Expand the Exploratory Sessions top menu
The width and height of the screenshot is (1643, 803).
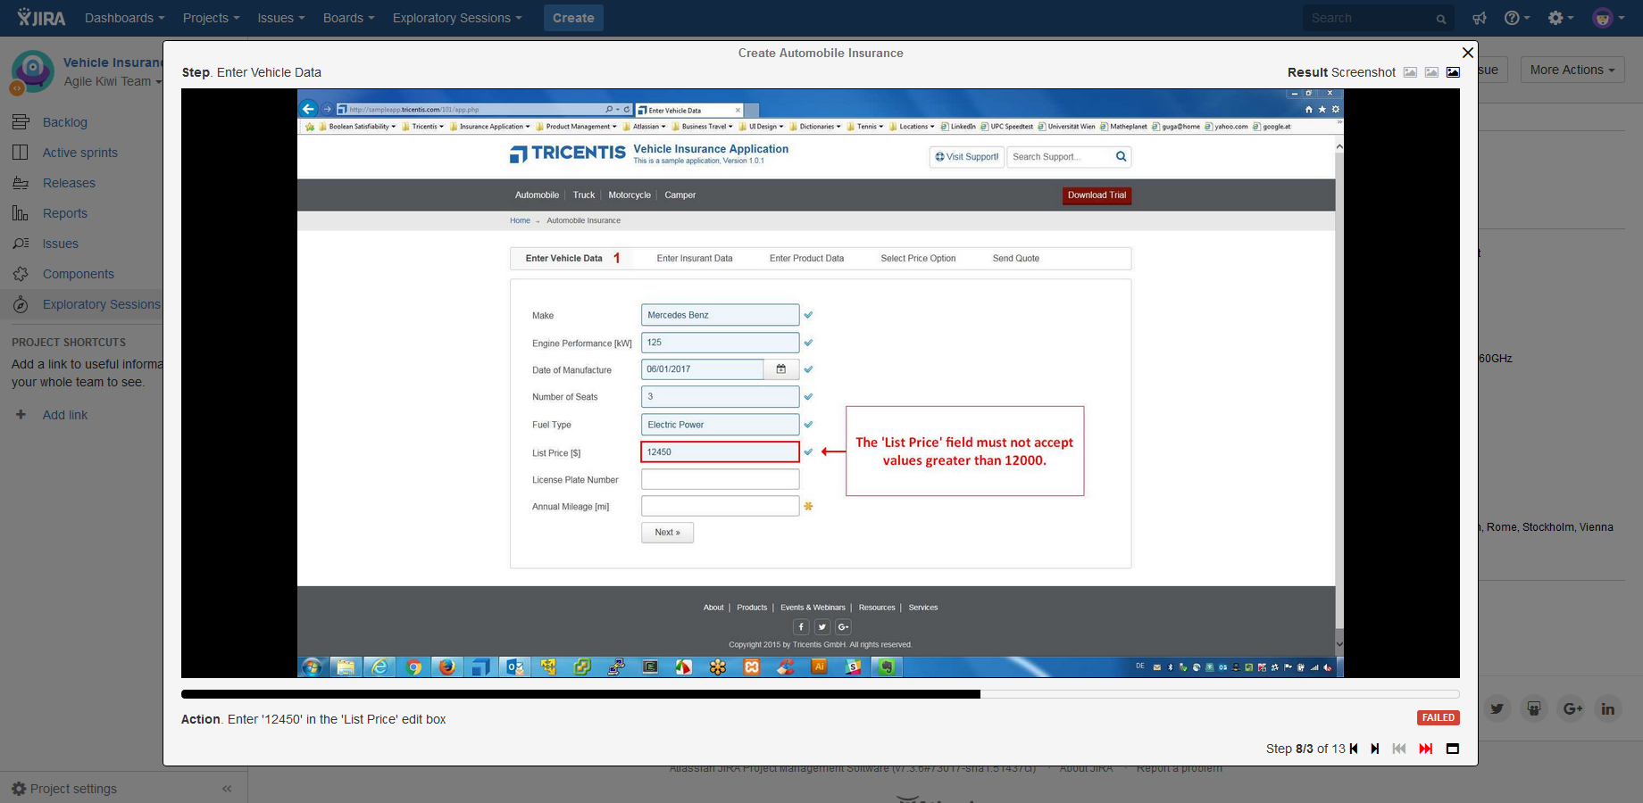(x=457, y=18)
